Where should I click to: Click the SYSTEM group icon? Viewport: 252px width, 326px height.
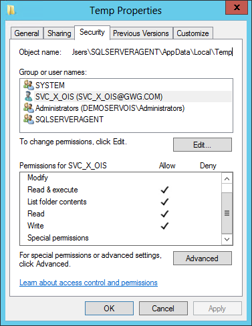click(29, 85)
